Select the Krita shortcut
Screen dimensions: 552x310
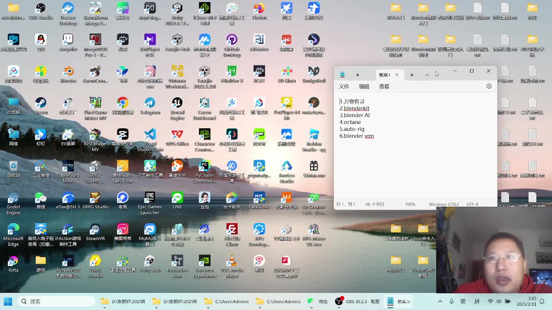pyautogui.click(x=13, y=263)
